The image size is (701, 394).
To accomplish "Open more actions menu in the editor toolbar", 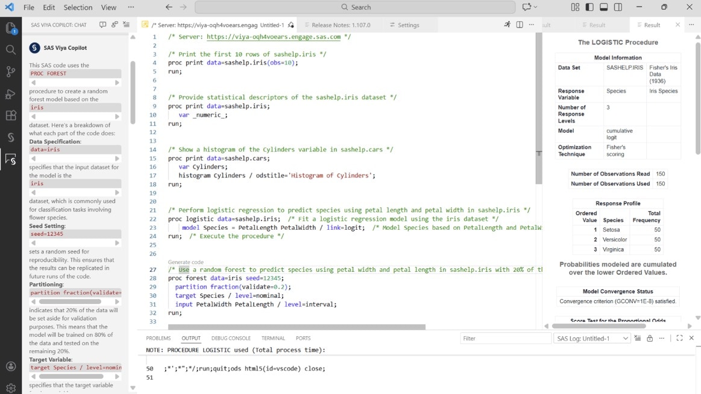I will coord(531,25).
